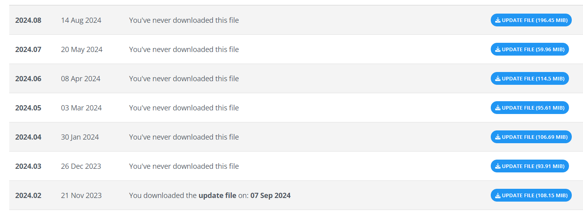Click the 30 Jan 2024 release date
Screen dimensions: 583x212
pyautogui.click(x=80, y=137)
